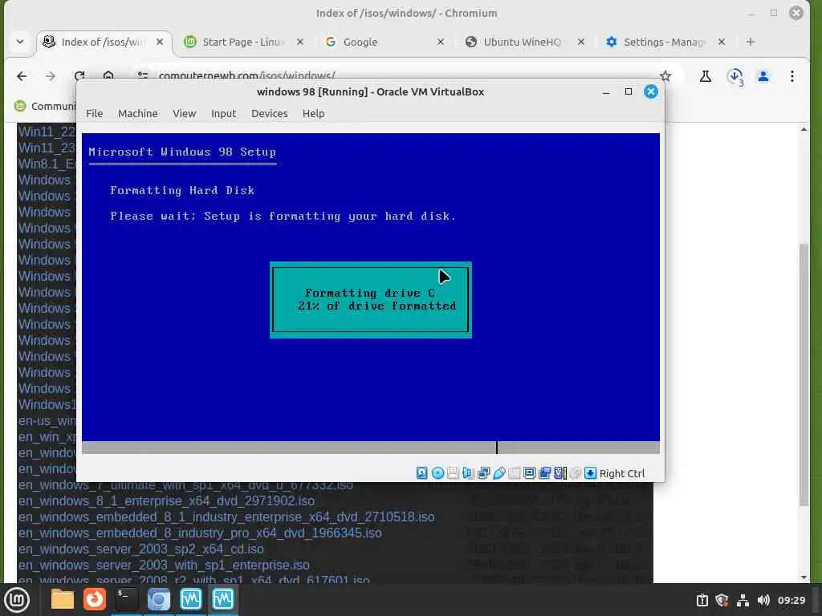Switch to the Settings - Manage tab

coord(664,42)
